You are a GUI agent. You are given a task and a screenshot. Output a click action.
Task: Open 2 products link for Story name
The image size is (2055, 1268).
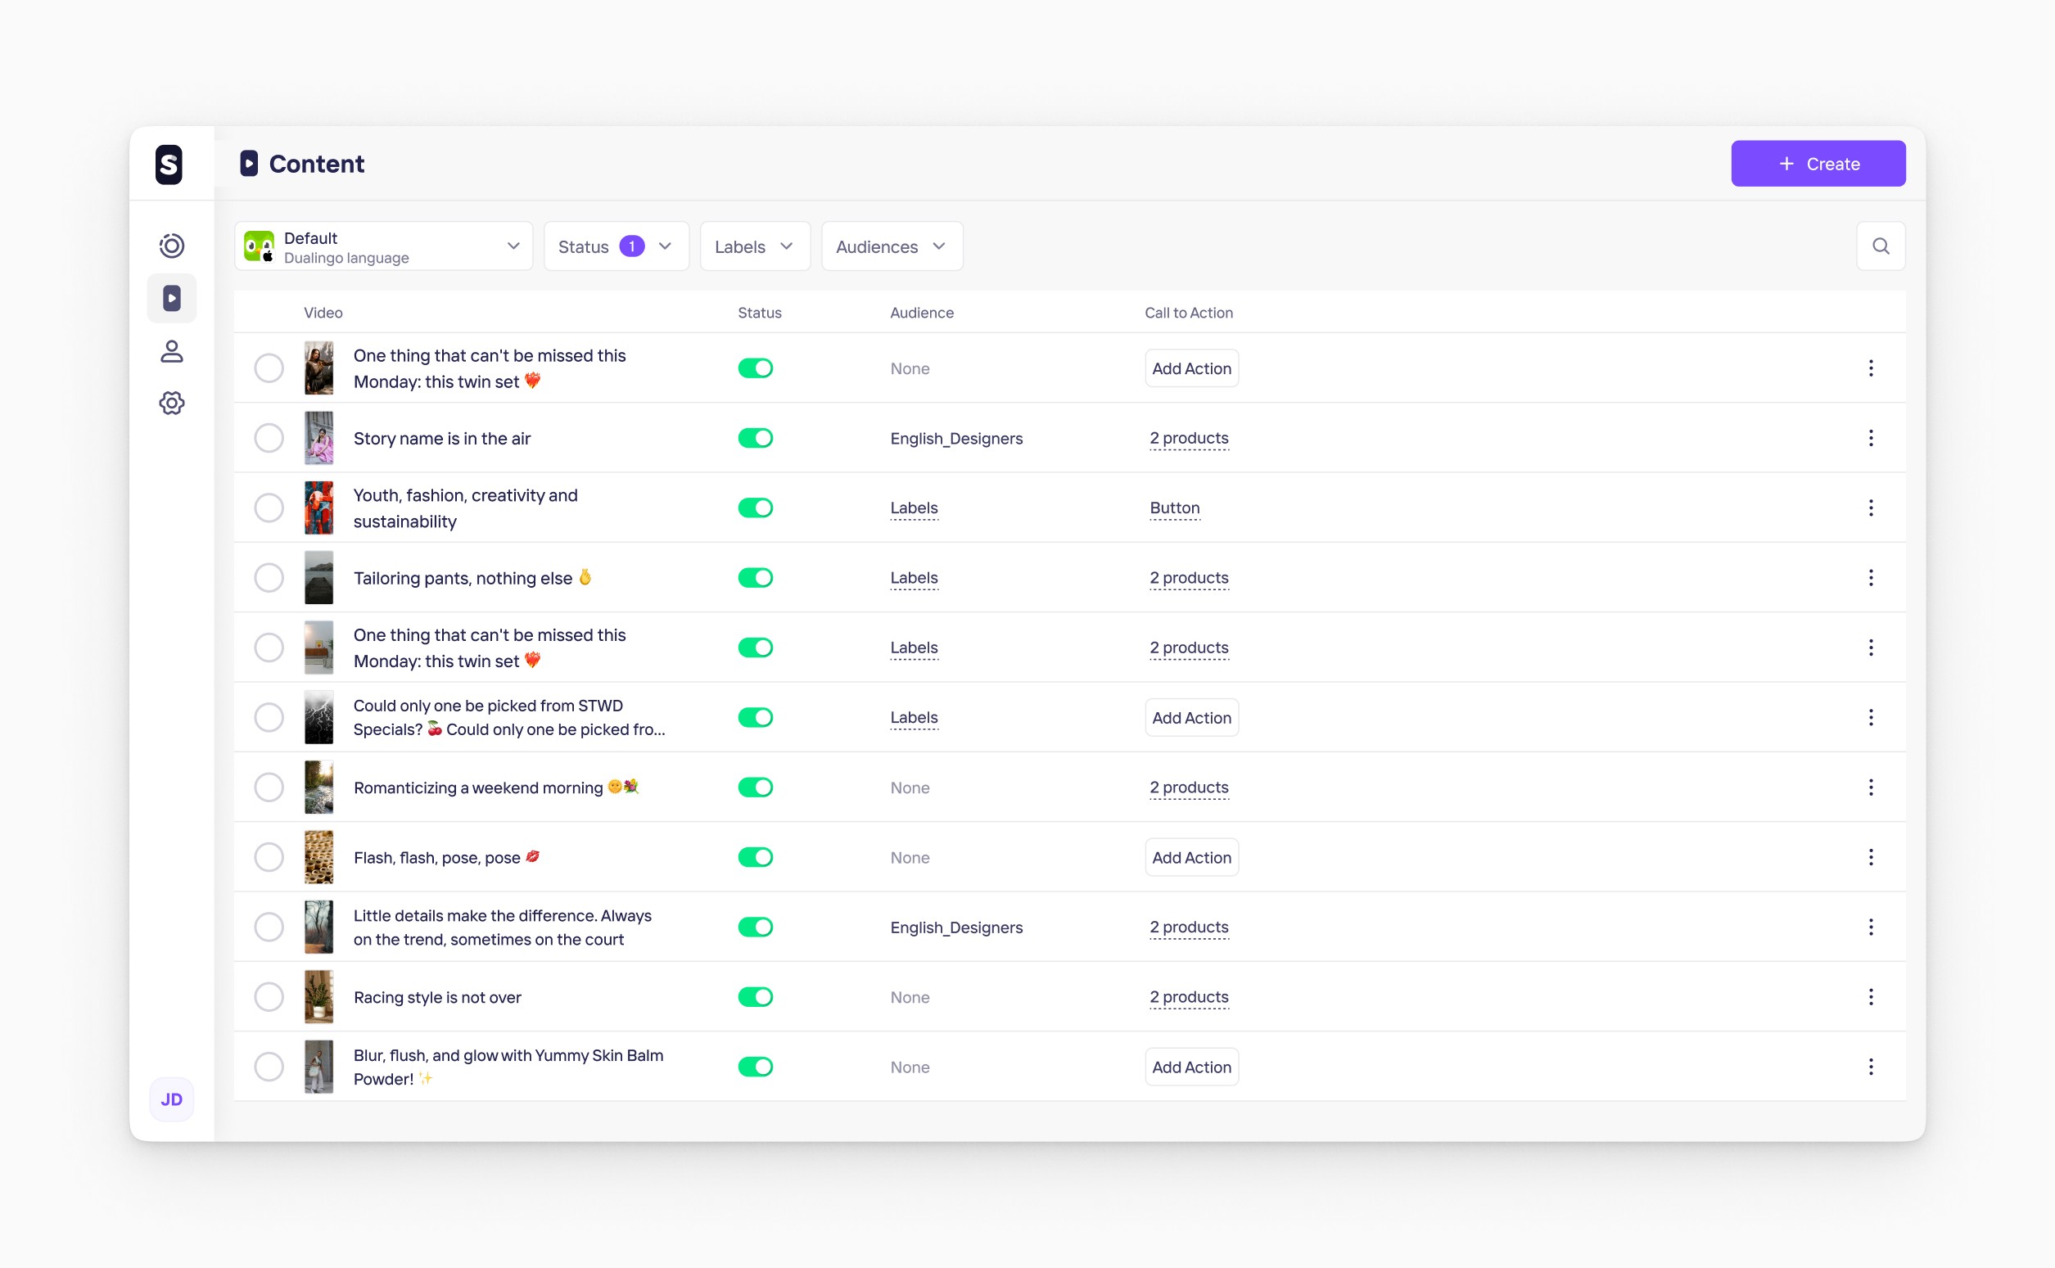[x=1189, y=438]
